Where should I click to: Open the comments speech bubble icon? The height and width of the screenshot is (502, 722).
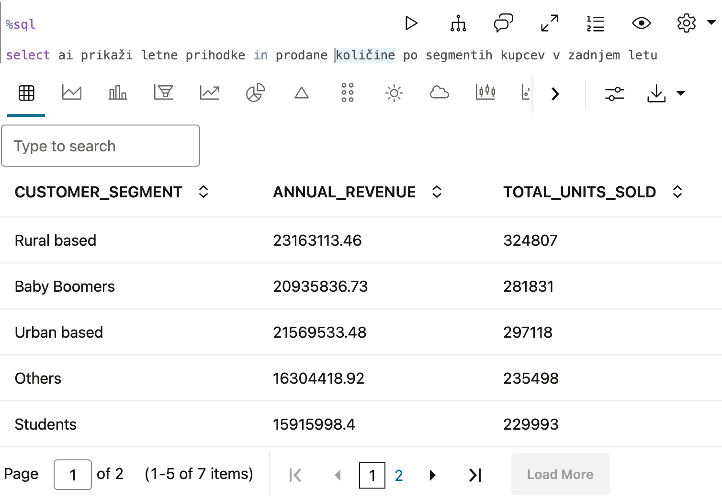click(x=503, y=23)
